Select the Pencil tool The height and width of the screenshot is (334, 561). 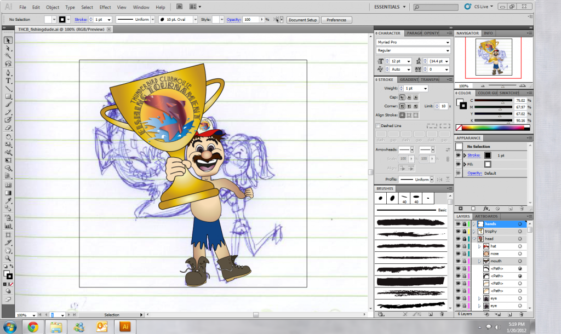click(x=8, y=112)
